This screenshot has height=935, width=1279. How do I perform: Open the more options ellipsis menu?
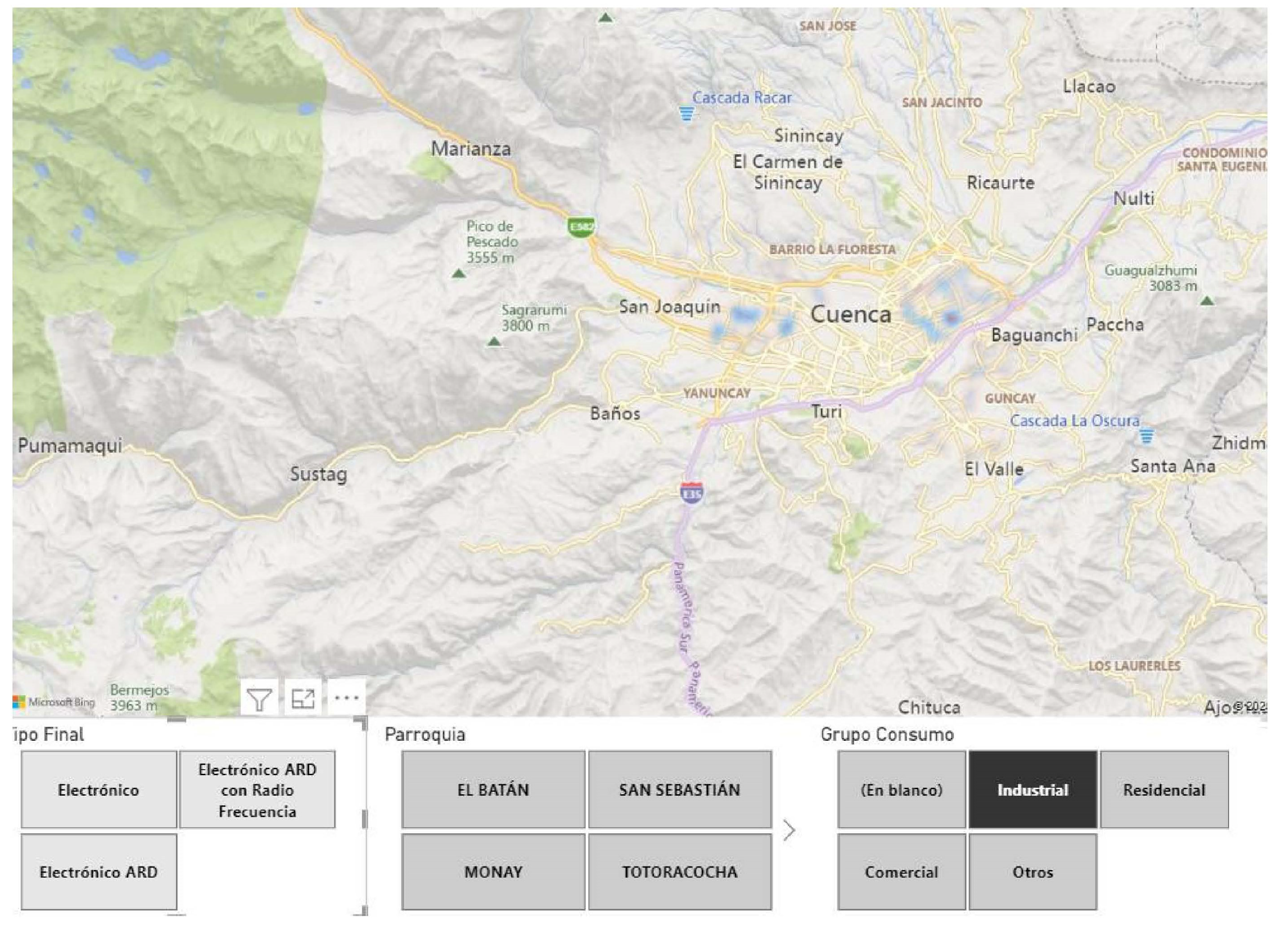(346, 698)
